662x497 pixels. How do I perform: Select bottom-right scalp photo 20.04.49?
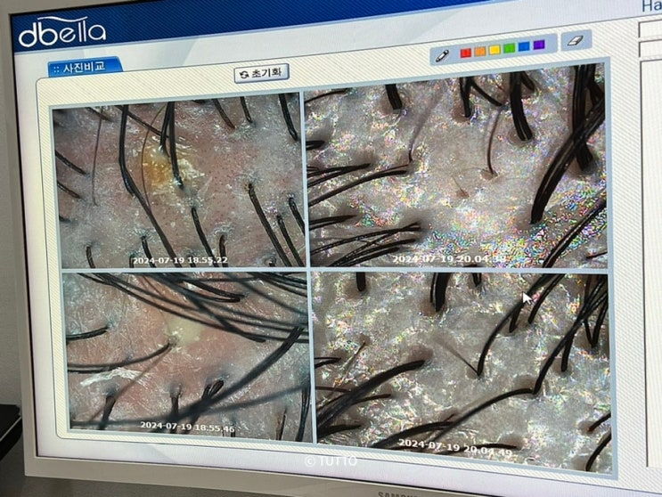pyautogui.click(x=462, y=371)
